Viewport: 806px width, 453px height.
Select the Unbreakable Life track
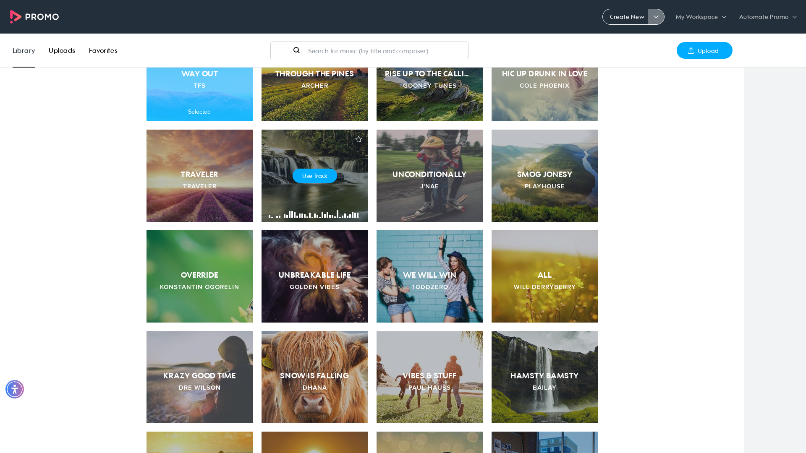(x=315, y=276)
